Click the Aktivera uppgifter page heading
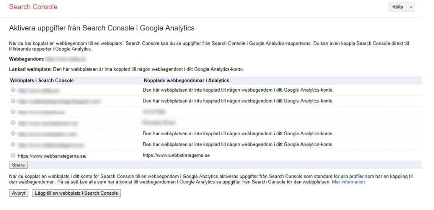This screenshot has width=434, height=210. coord(102,28)
